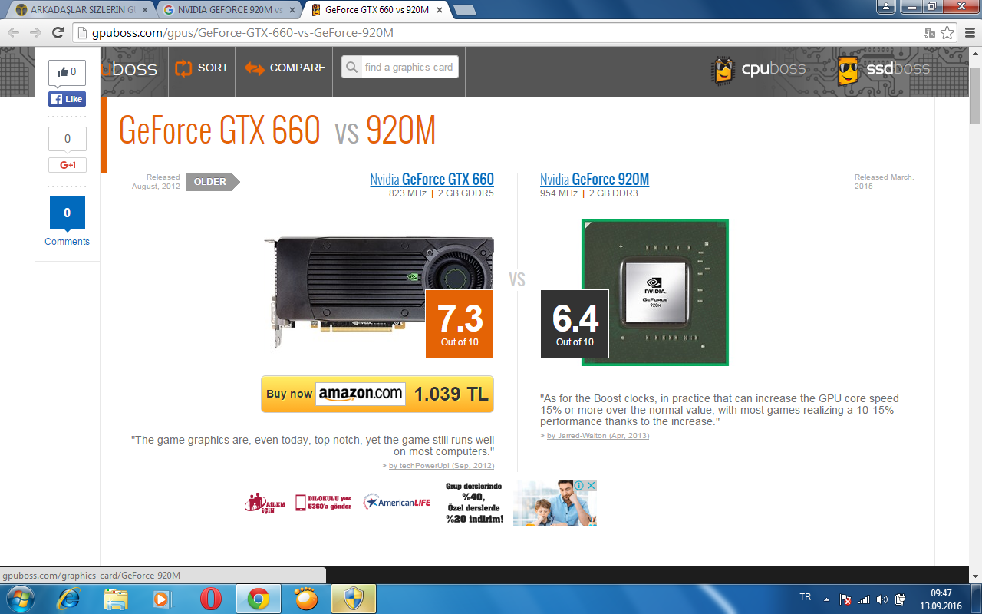Reload the gpuboss page
Screen dimensions: 982x614
(58, 32)
